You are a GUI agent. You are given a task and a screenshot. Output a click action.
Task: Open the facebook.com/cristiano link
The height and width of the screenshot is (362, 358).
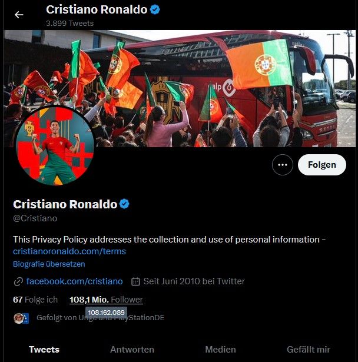74,281
